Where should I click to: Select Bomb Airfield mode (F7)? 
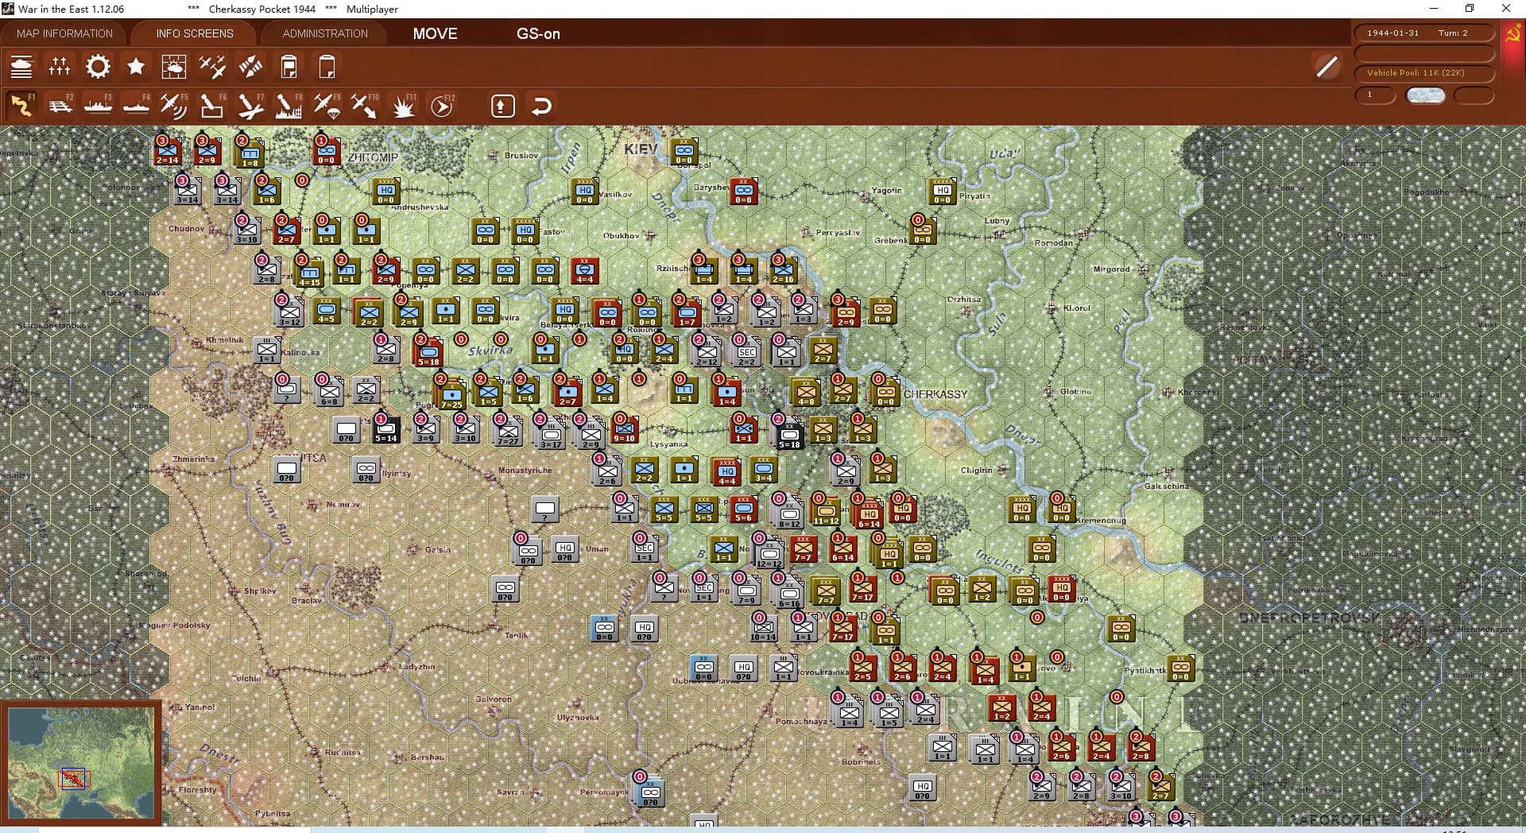coord(250,106)
